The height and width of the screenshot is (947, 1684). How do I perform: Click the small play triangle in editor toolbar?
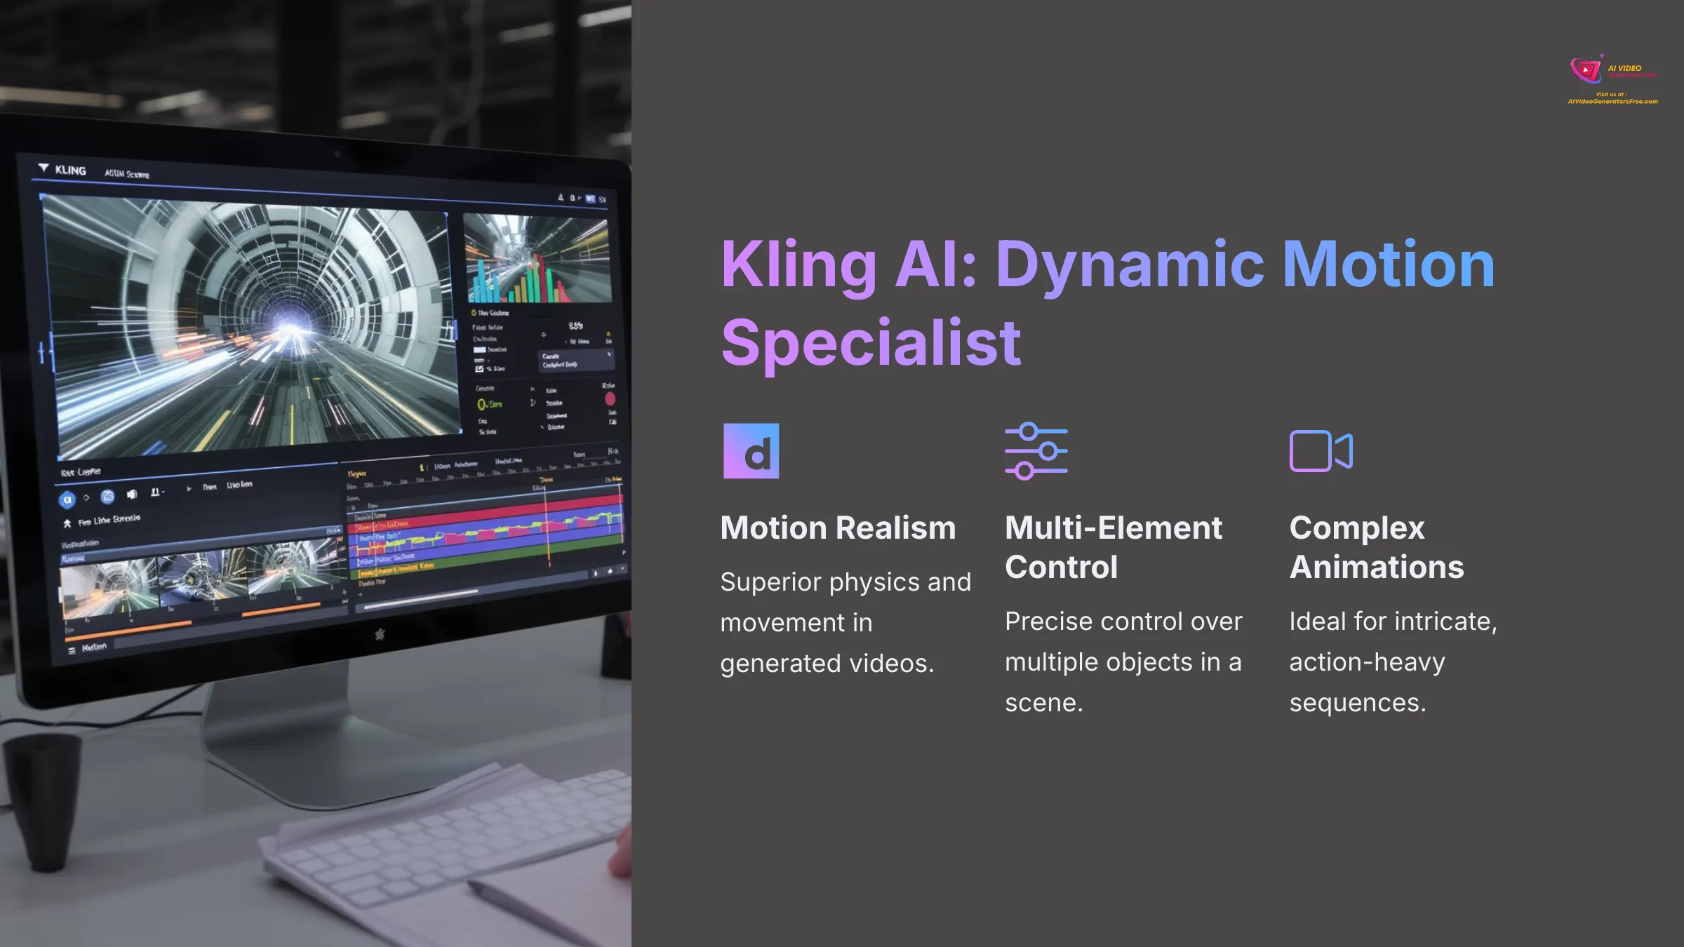coord(188,489)
